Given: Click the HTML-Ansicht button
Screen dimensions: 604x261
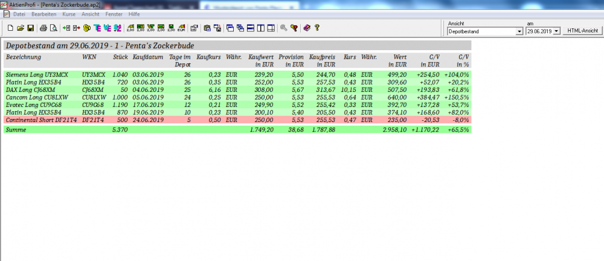Looking at the screenshot, I should pyautogui.click(x=582, y=30).
